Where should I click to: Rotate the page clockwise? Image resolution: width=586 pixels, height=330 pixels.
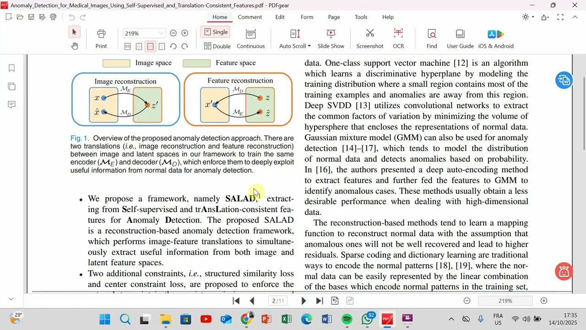(x=185, y=46)
